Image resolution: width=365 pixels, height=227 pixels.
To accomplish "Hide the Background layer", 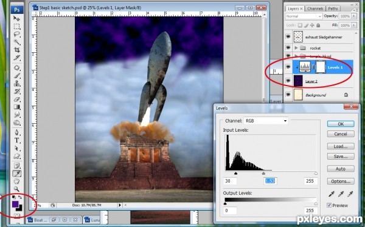I will pyautogui.click(x=288, y=95).
